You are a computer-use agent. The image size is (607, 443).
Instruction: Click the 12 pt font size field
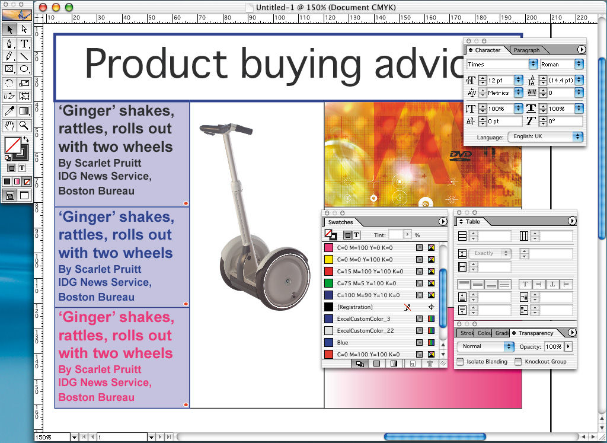coord(500,79)
